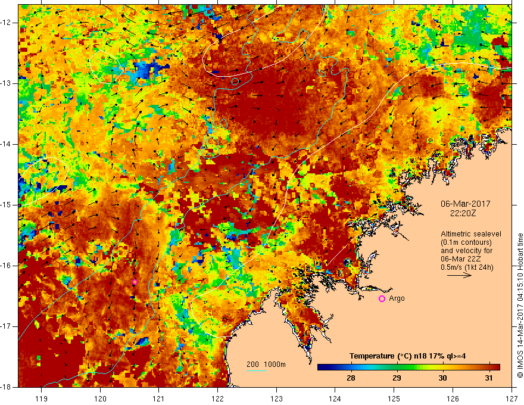Click the '06-Mar 22Z' text line
The image size is (524, 405).
tap(460, 259)
